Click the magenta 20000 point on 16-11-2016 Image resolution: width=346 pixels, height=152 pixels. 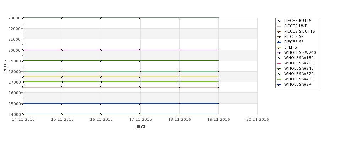coord(101,50)
